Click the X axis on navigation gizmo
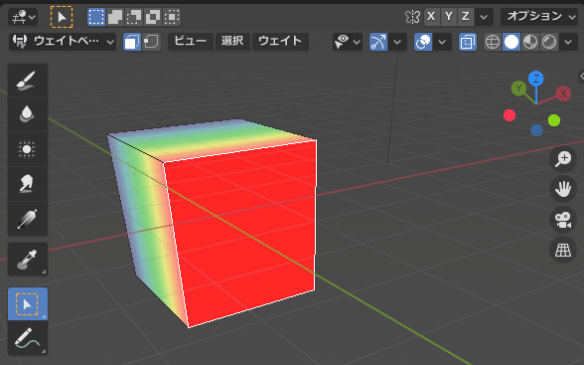The width and height of the screenshot is (584, 365). [x=563, y=93]
